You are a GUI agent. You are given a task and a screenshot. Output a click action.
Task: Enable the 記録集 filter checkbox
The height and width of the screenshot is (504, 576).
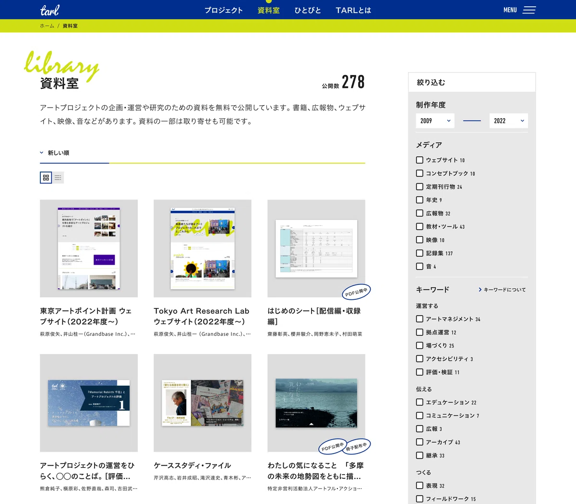pyautogui.click(x=420, y=253)
